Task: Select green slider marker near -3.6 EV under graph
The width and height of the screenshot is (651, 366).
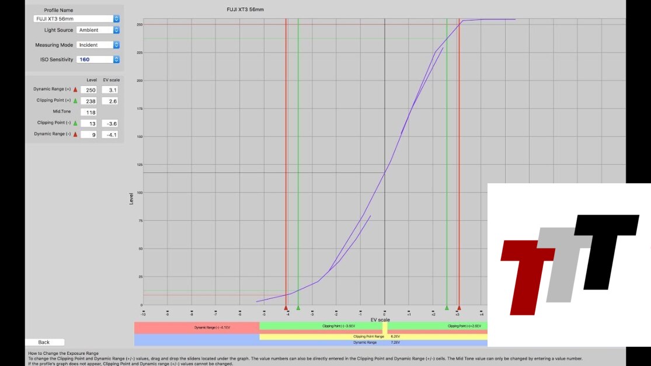Action: click(x=298, y=308)
